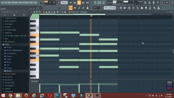Select the brush draw mode icon in top toolbar
The width and height of the screenshot is (174, 98).
pos(79,8)
